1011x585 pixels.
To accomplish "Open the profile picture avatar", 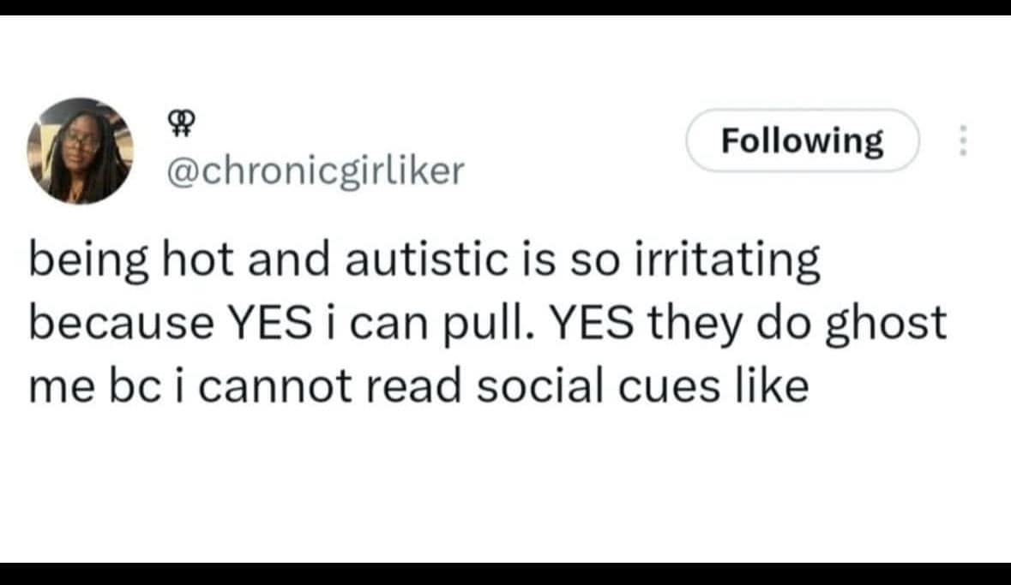I will (80, 151).
